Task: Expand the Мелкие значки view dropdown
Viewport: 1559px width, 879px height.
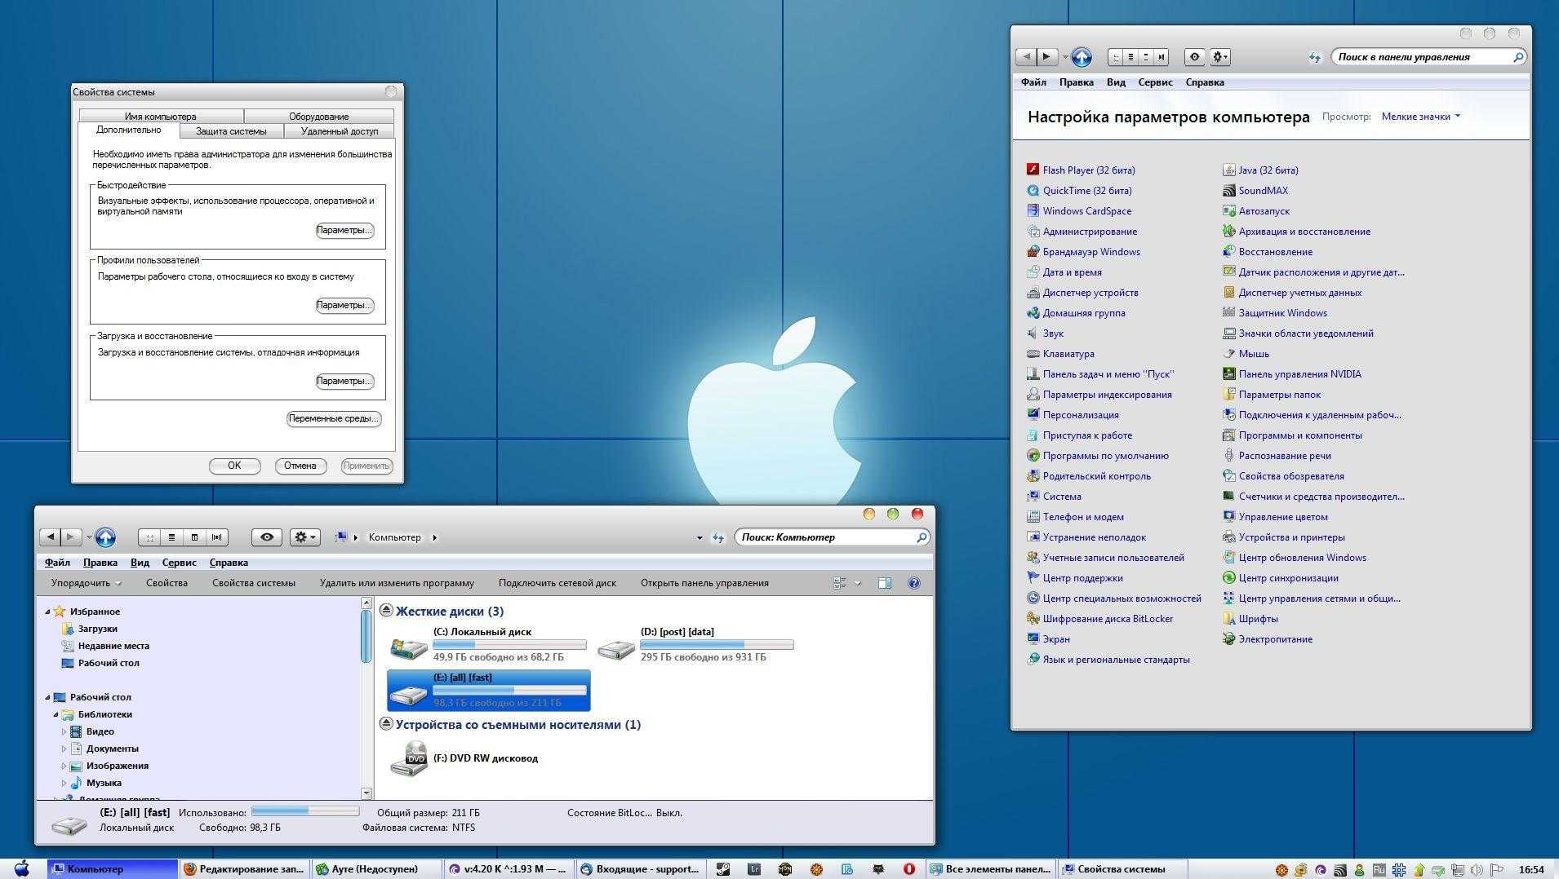Action: point(1420,117)
